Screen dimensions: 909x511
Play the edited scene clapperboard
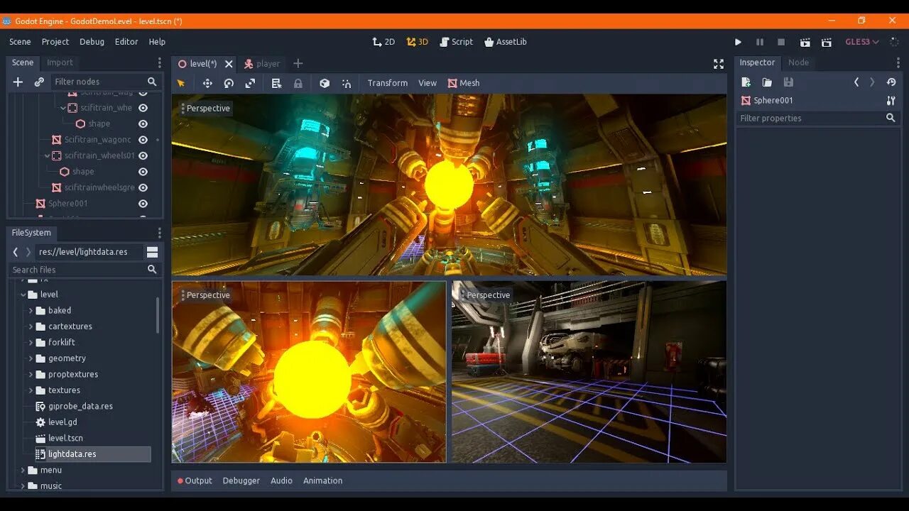click(805, 43)
